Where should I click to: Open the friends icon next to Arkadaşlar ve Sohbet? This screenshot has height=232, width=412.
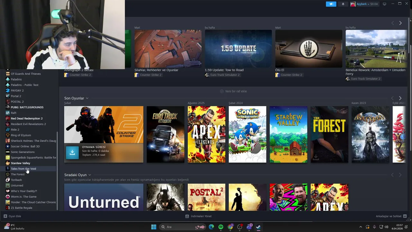click(x=405, y=216)
